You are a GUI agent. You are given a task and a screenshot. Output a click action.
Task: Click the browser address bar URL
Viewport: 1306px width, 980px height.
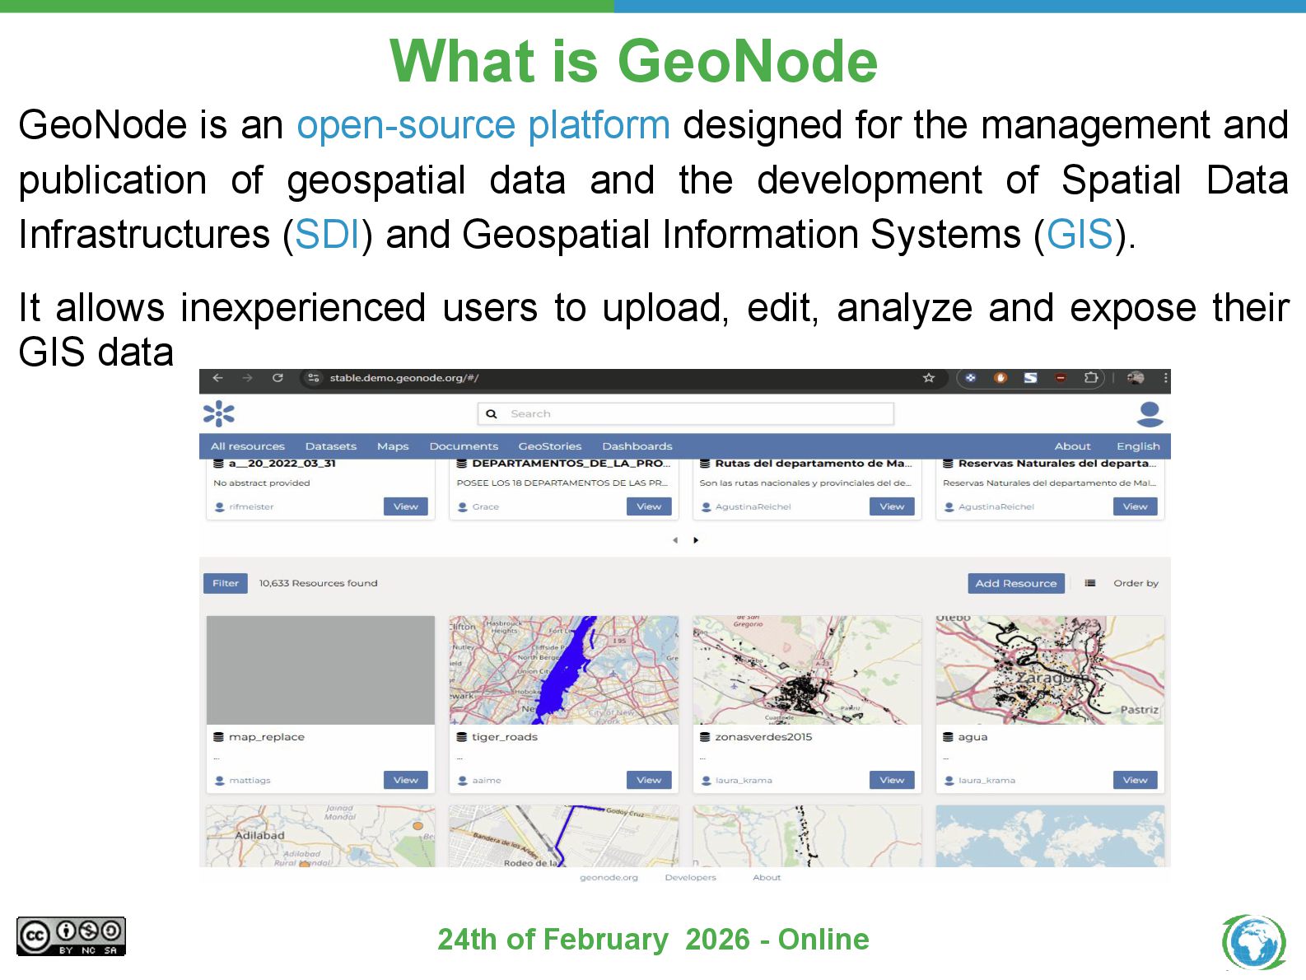[x=403, y=378]
